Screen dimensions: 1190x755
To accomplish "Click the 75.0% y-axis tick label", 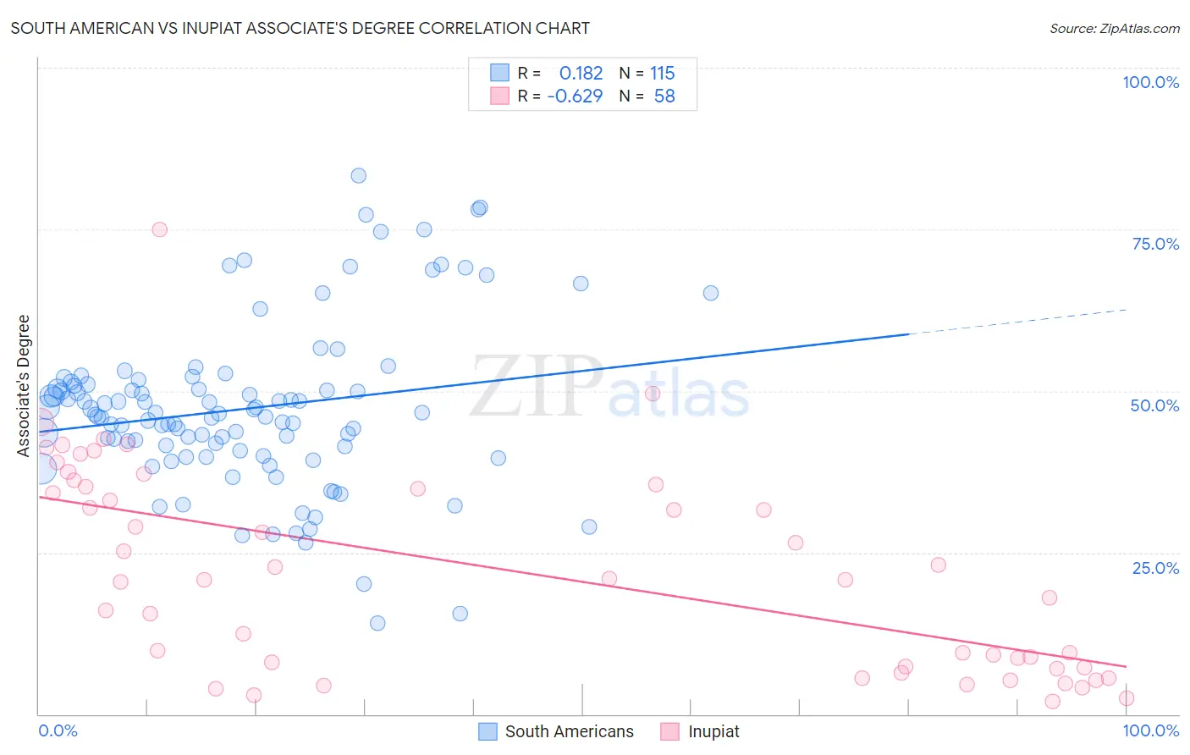I will tap(1155, 244).
